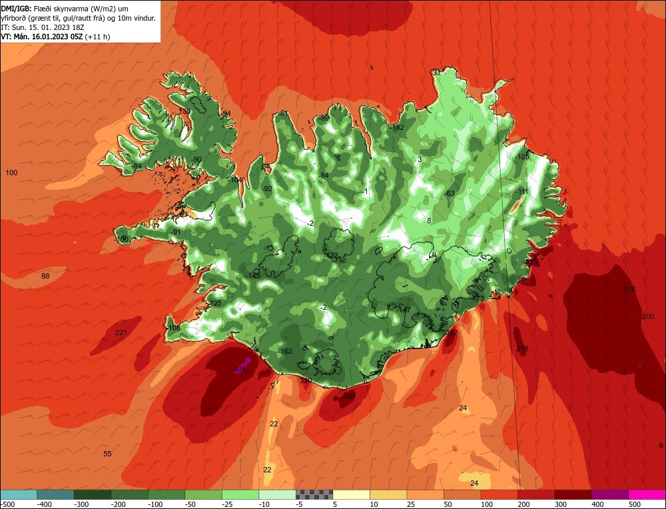The width and height of the screenshot is (666, 509).
Task: Select the -111 value in eastern Iceland
Action: 521,192
